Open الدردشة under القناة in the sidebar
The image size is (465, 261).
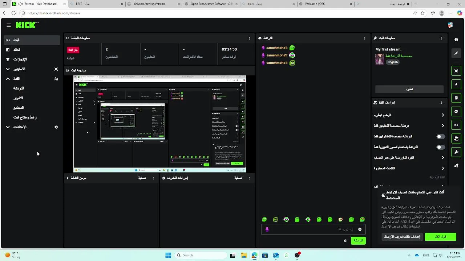tap(19, 88)
